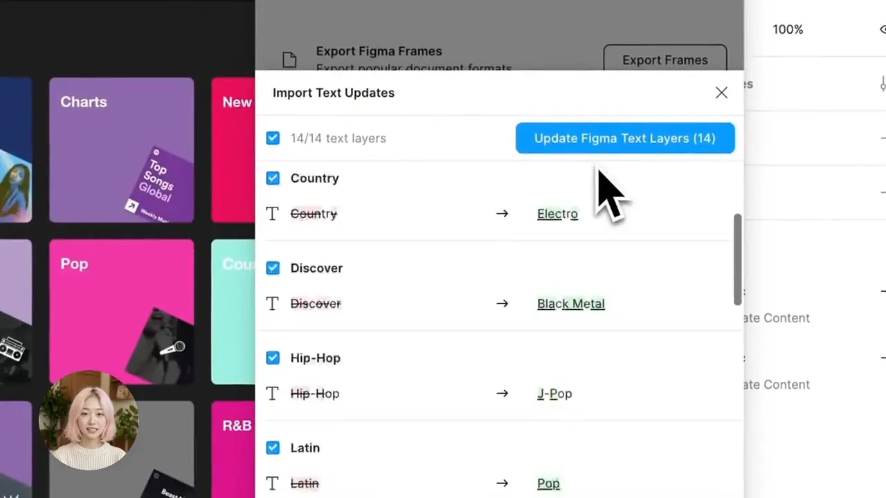Open the 100% zoom level dropdown
886x498 pixels.
coord(788,29)
